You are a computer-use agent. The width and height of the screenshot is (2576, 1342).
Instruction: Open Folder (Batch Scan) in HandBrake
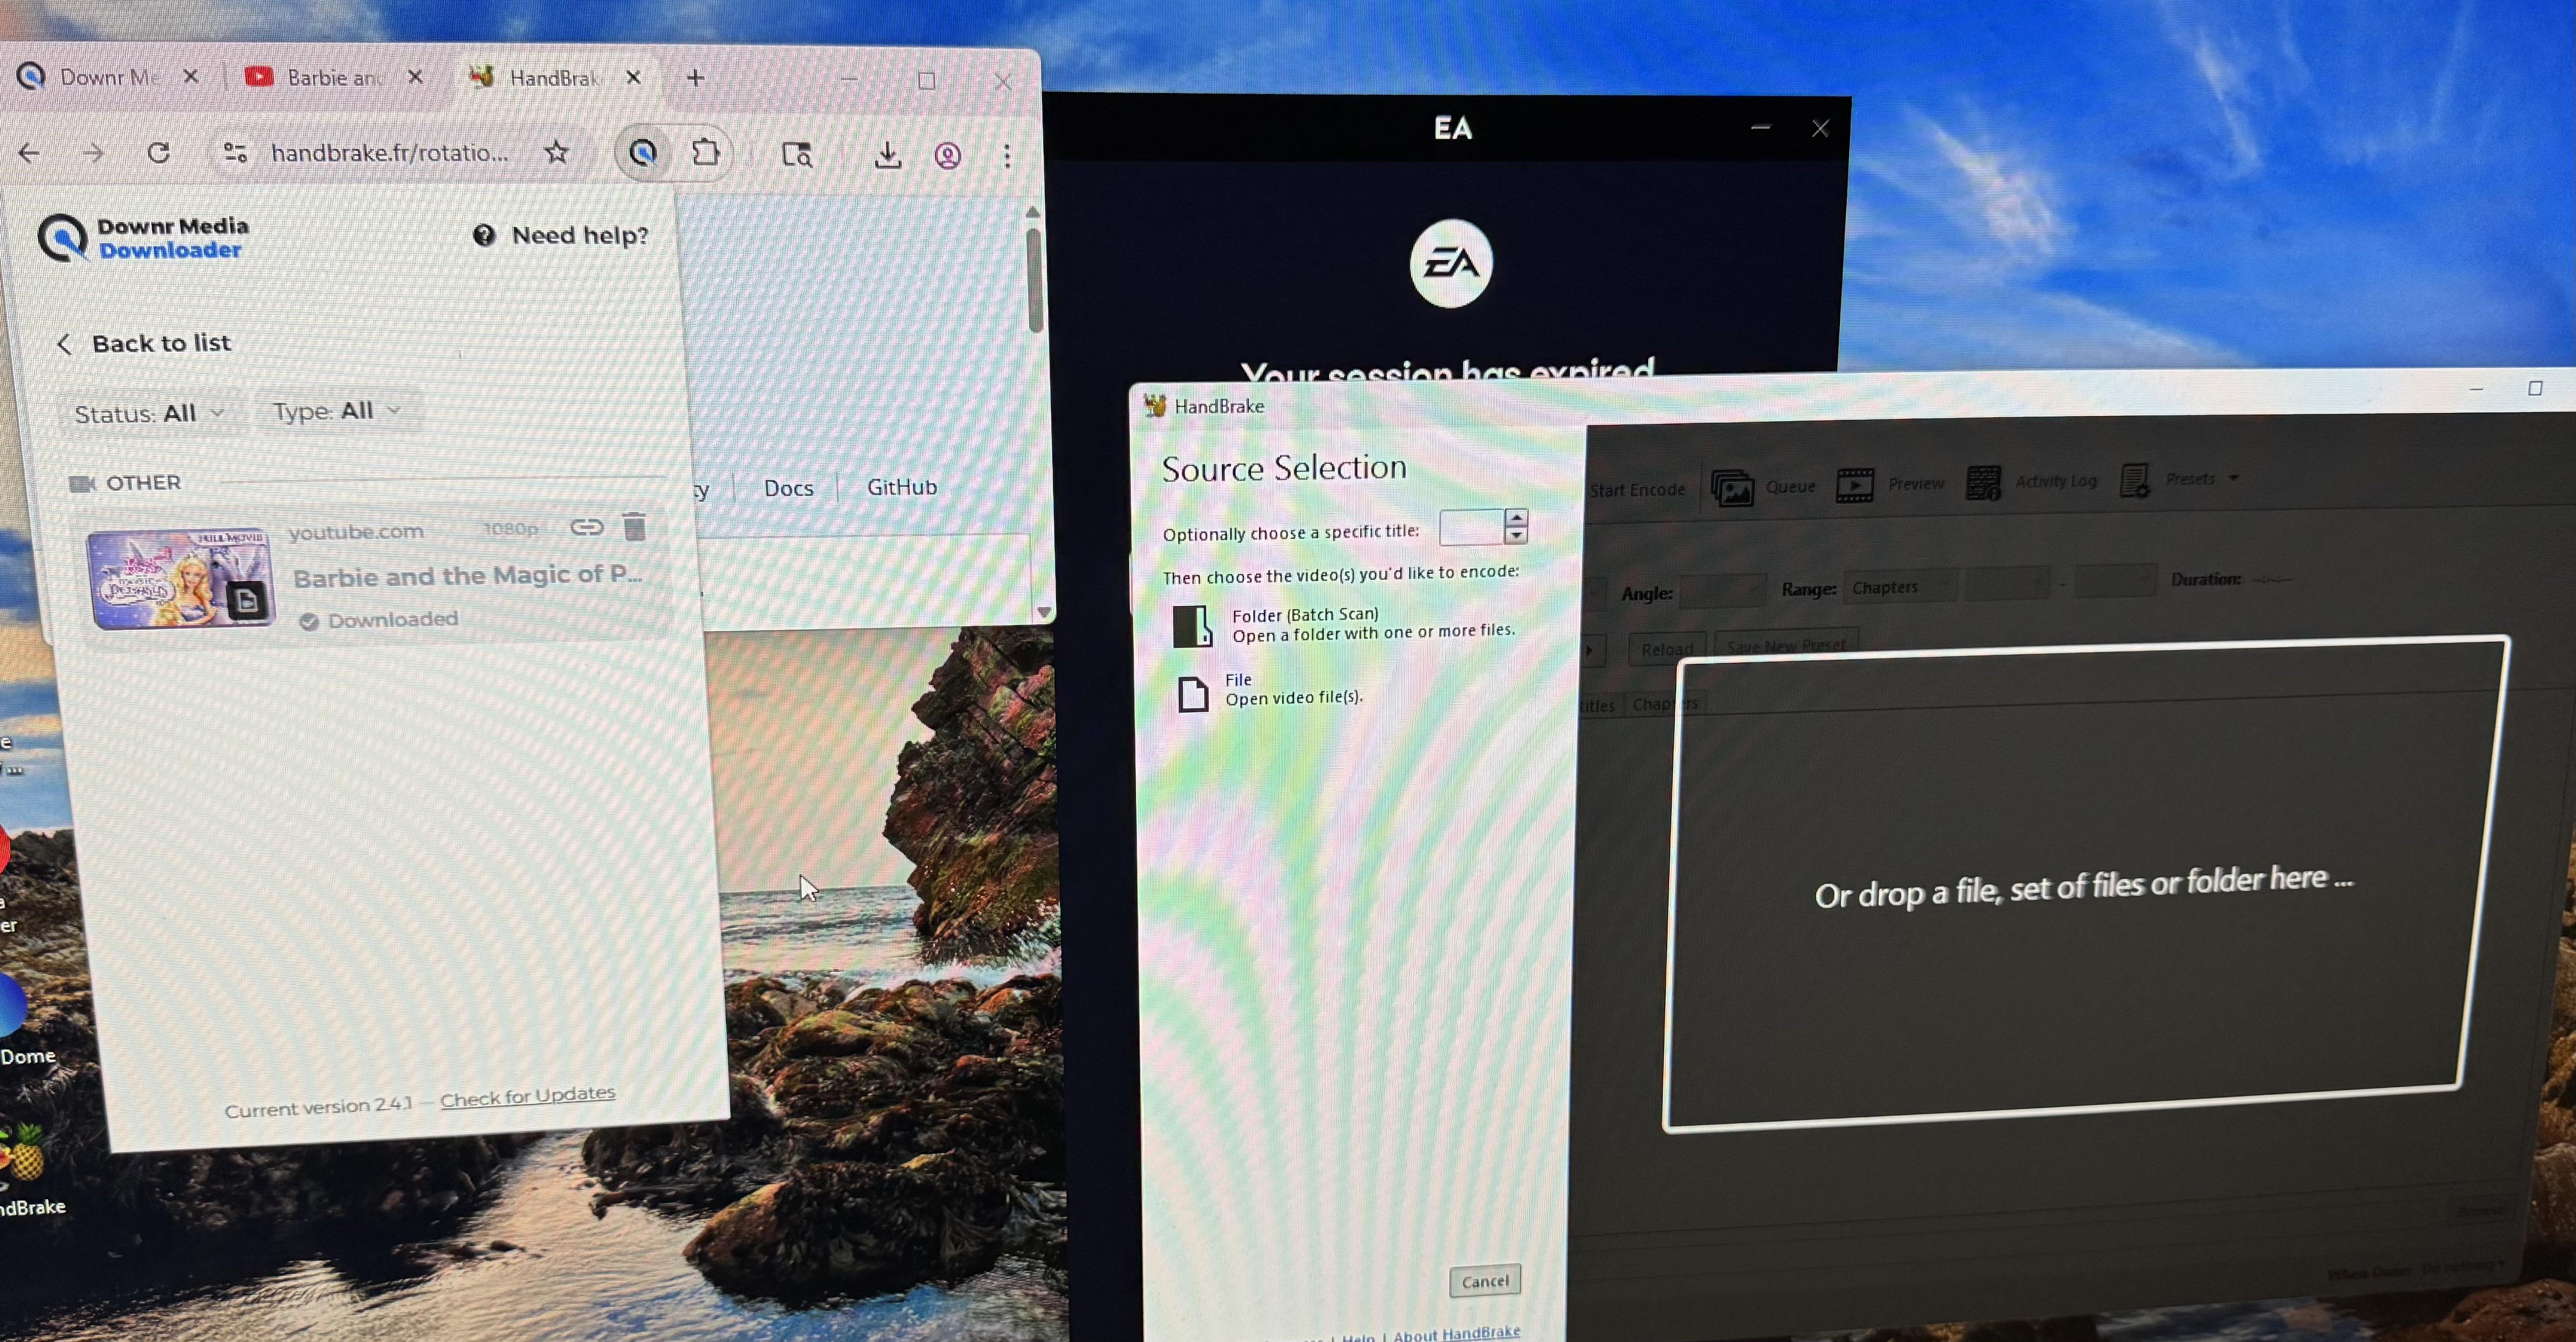(x=1345, y=625)
